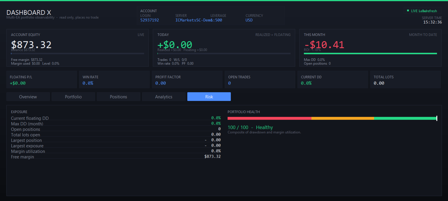
Task: Select the Profit Factor stat tile
Action: point(187,79)
